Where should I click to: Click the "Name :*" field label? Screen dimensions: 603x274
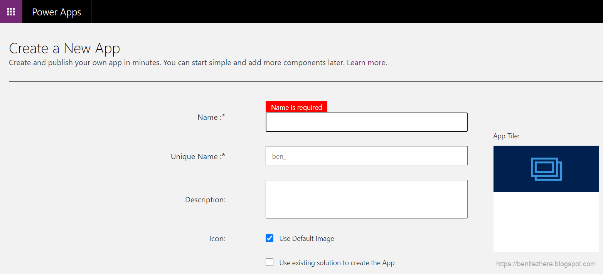tap(211, 117)
